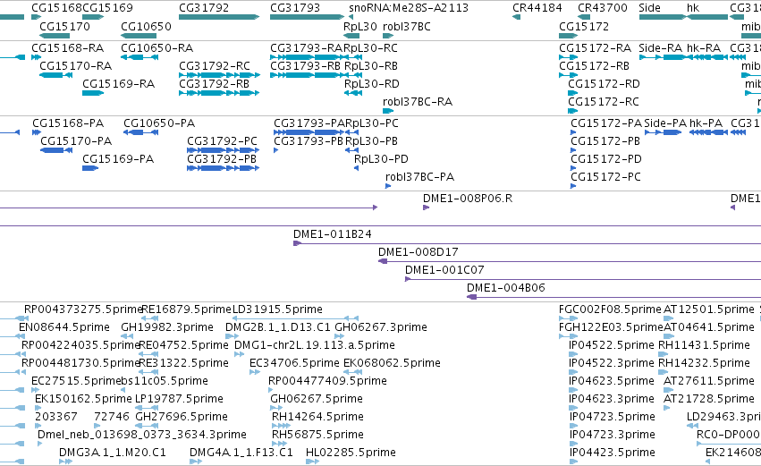Click EST LP19787.5prime
The image size is (761, 466).
click(179, 399)
